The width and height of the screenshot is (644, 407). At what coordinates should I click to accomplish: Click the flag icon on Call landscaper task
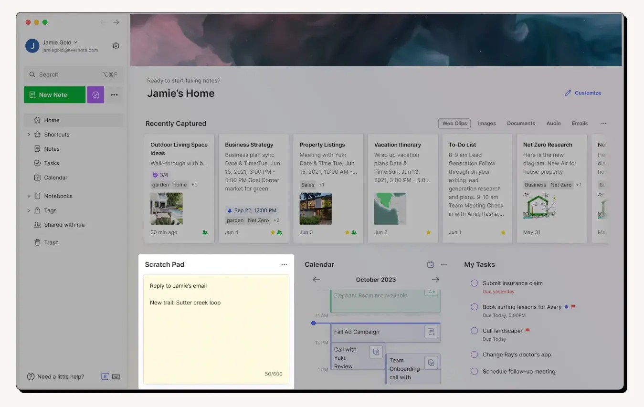point(528,330)
